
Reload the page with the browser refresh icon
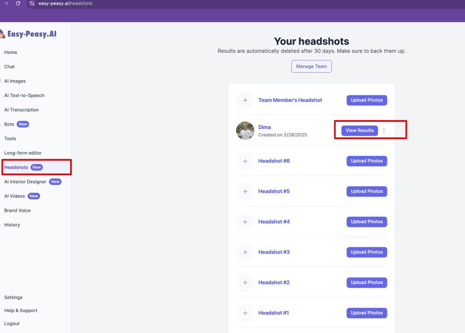click(x=18, y=3)
